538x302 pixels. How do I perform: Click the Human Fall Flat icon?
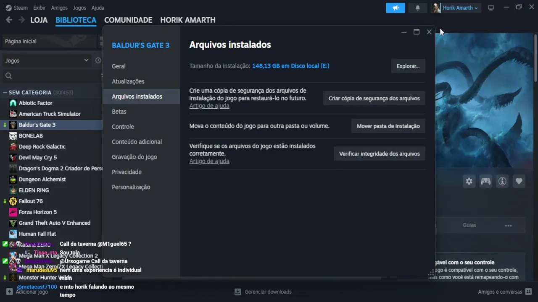13,234
